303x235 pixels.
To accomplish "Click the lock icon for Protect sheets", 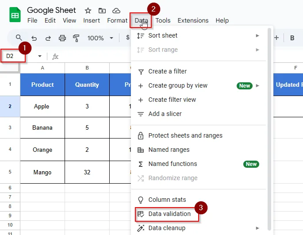I will click(141, 136).
